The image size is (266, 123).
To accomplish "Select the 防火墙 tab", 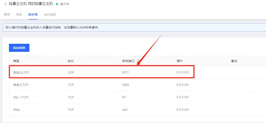I will tap(33, 15).
